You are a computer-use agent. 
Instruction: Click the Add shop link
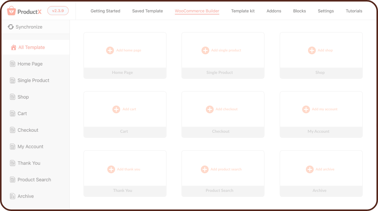(x=325, y=50)
